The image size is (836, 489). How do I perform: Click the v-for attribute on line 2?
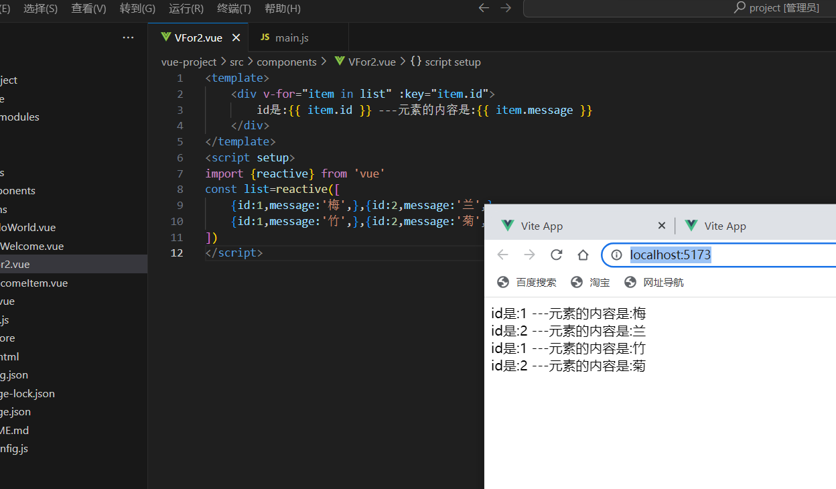[x=279, y=94]
